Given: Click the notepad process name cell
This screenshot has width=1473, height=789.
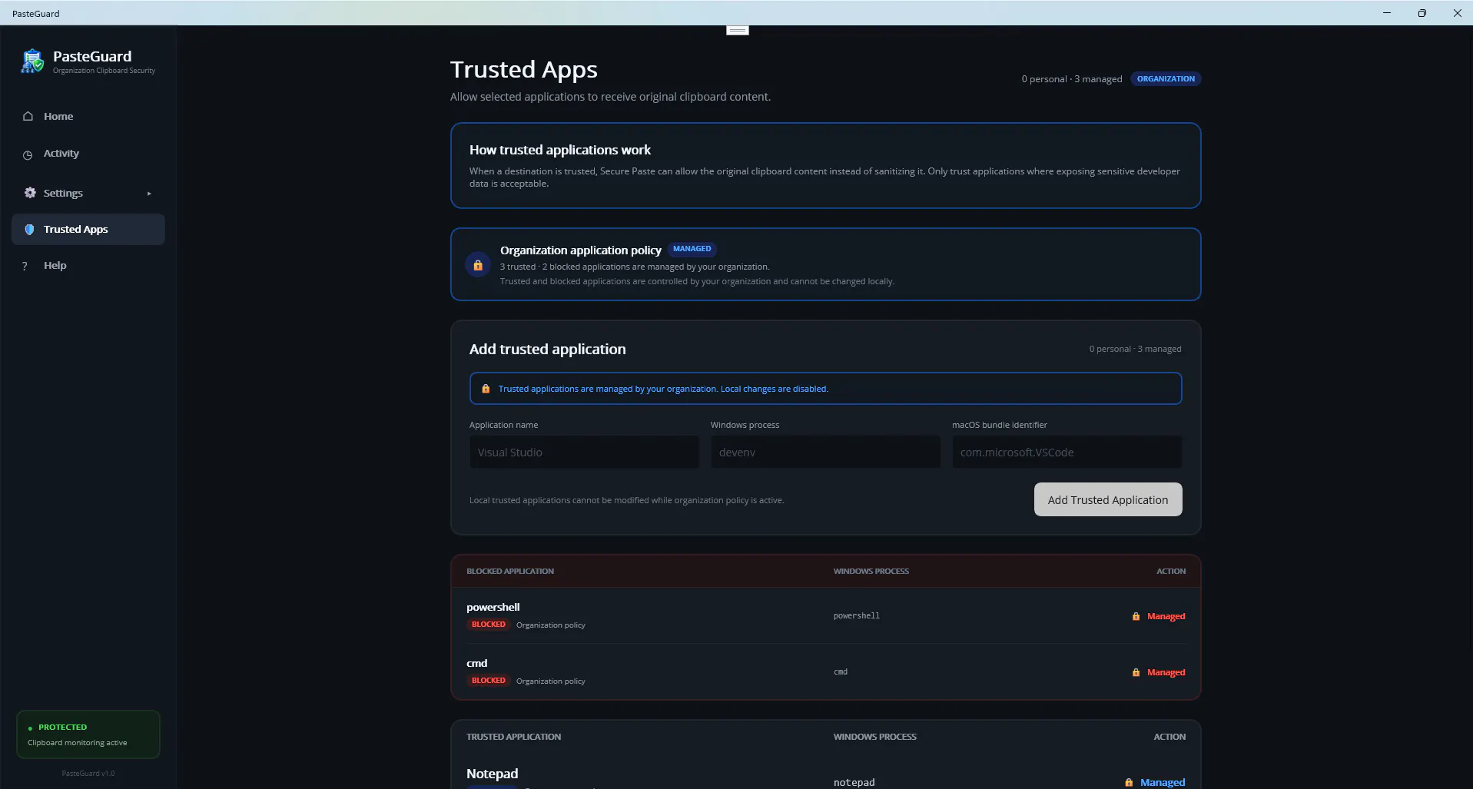Looking at the screenshot, I should pos(854,782).
